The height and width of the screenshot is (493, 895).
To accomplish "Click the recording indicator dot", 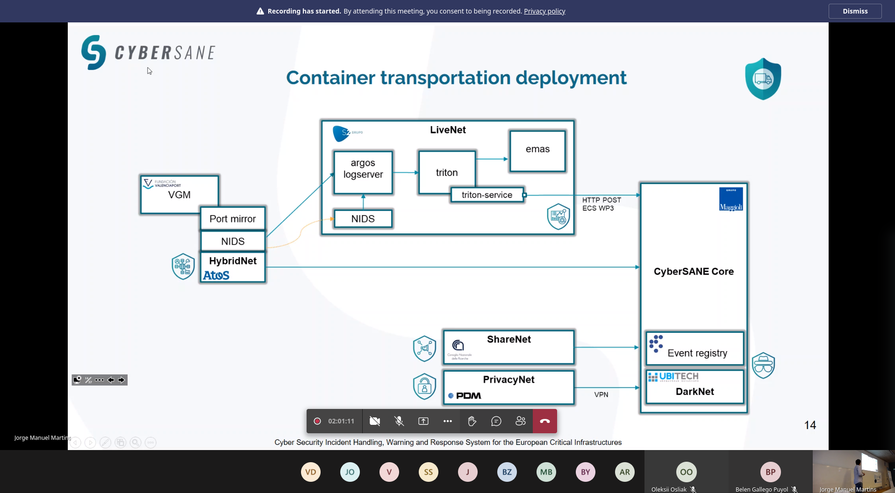I will [317, 421].
